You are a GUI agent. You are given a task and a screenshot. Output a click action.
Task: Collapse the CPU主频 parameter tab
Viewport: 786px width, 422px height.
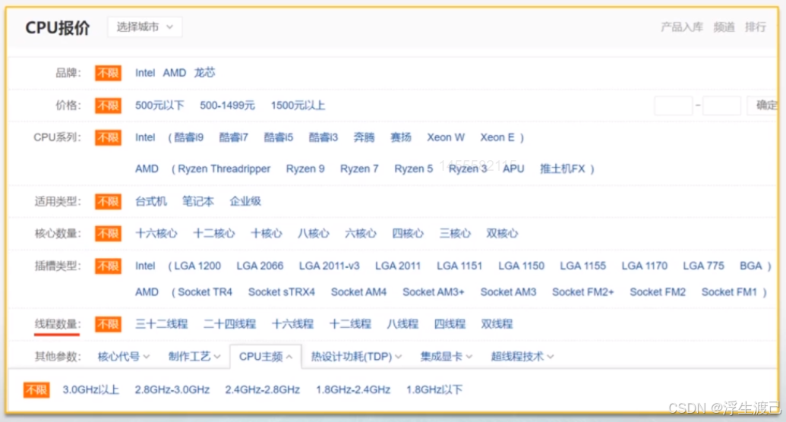(266, 356)
